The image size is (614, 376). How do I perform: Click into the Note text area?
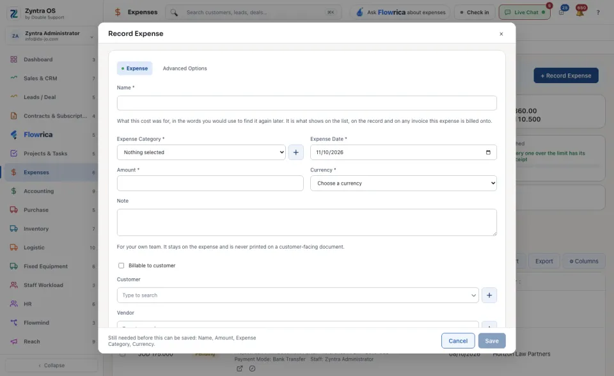(x=306, y=223)
